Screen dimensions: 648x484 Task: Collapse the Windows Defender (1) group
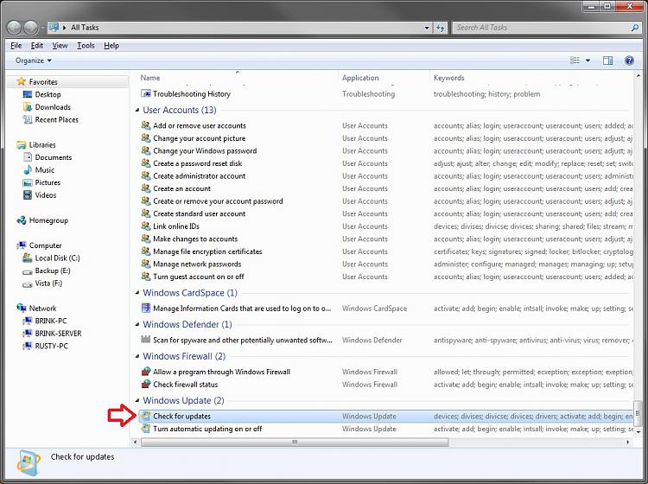pyautogui.click(x=137, y=324)
